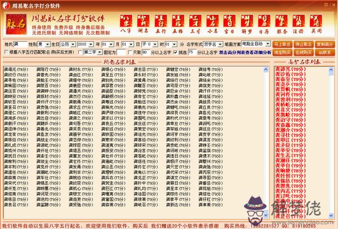The width and height of the screenshot is (338, 229).
Task: Select 龚永材 (77分) in names list
Action: (146, 75)
